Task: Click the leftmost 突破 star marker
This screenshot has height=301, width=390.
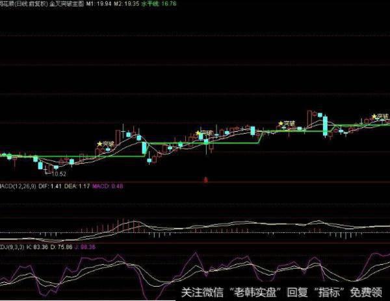Action: [x=99, y=144]
